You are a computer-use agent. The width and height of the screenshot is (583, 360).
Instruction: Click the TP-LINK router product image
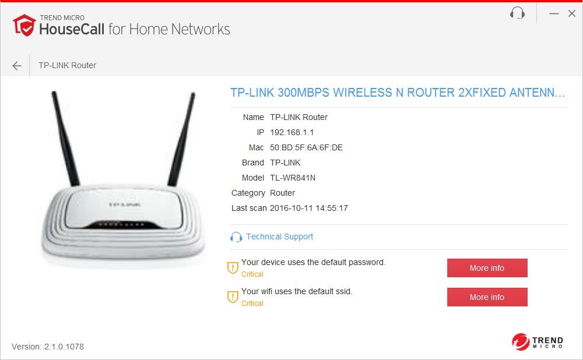pos(123,178)
